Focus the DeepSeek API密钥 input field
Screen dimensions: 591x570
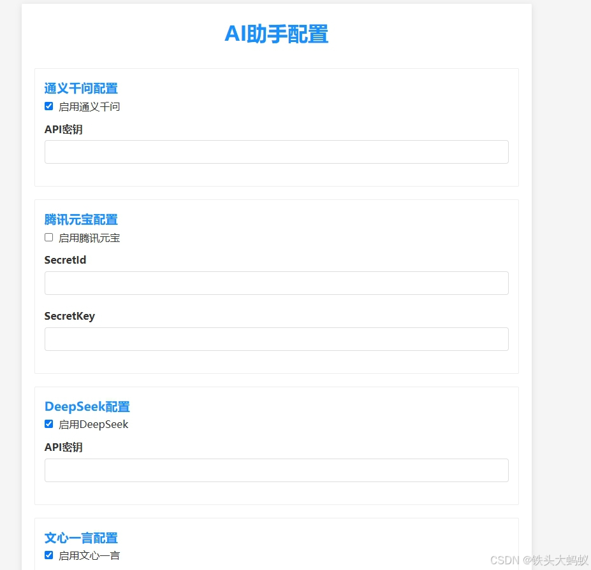point(276,470)
